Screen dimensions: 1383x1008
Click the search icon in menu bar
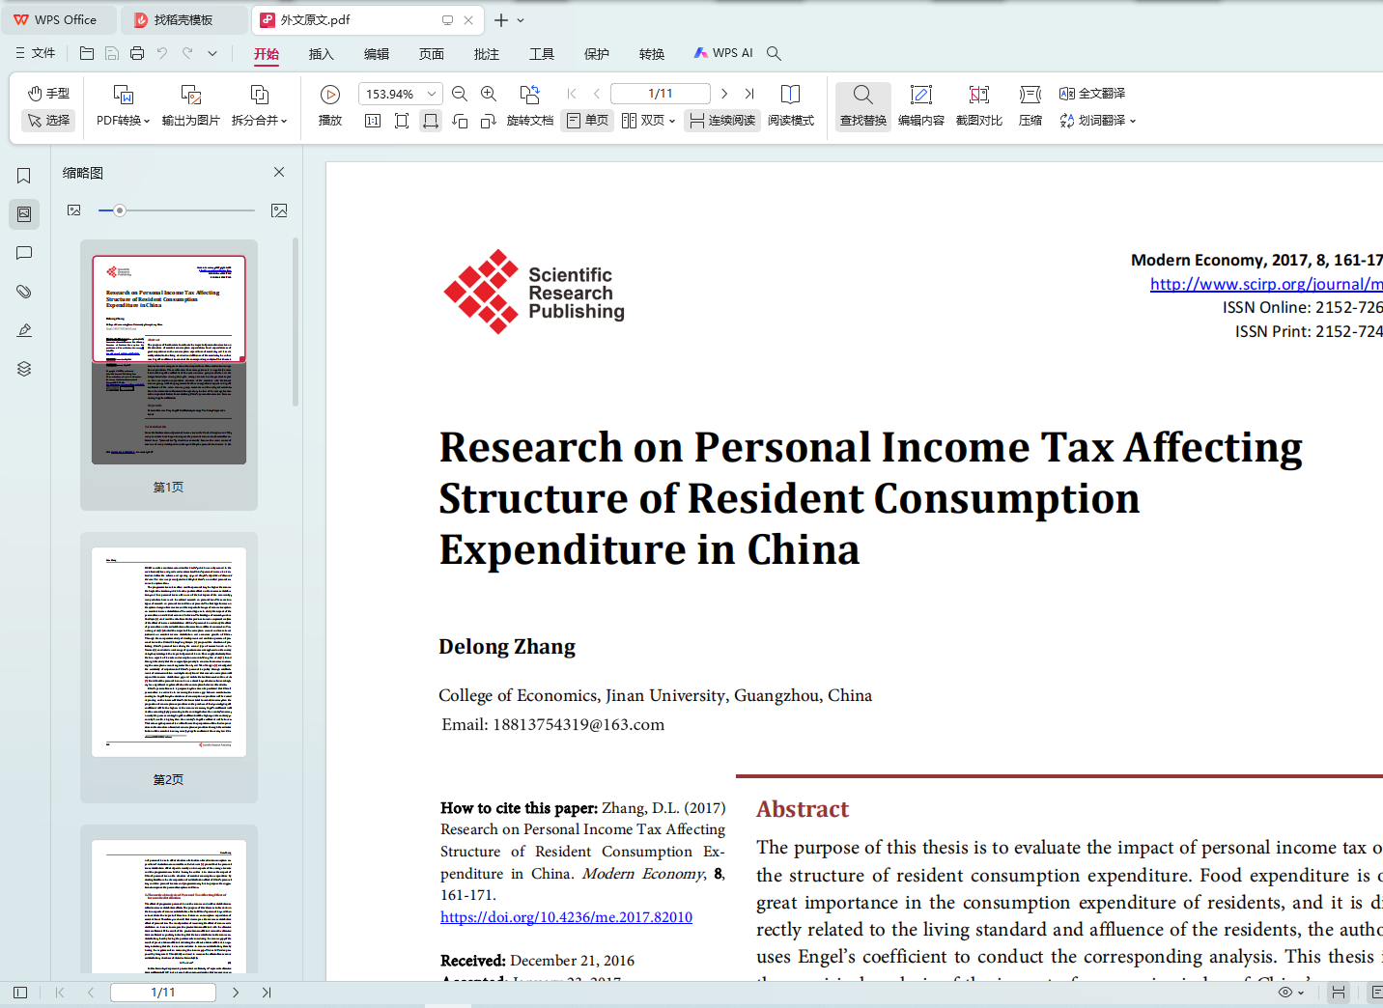point(774,53)
